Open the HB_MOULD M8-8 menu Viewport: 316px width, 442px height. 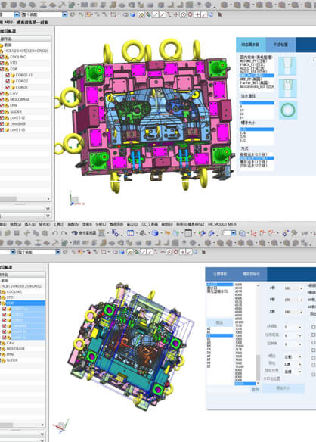pyautogui.click(x=222, y=224)
